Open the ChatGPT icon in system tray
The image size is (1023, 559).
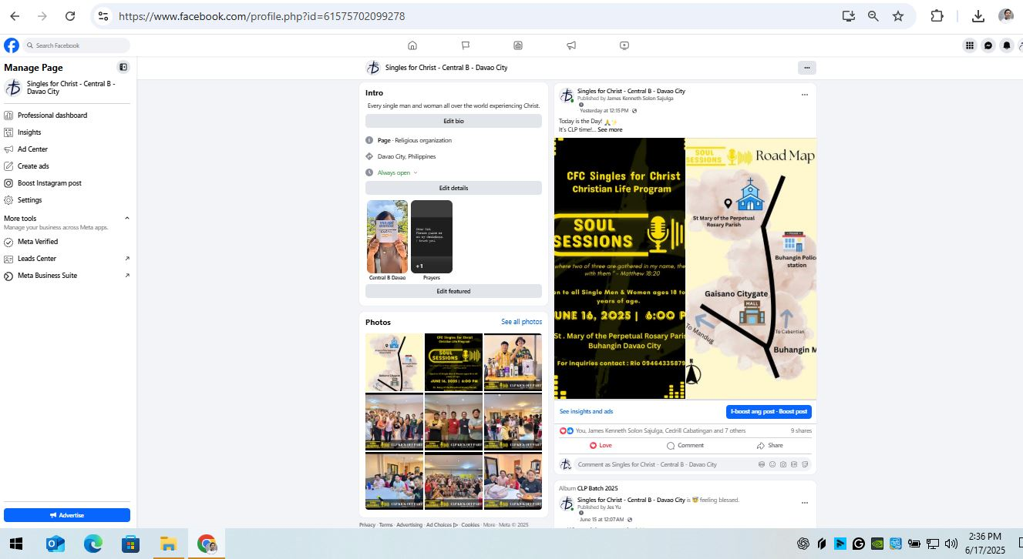pyautogui.click(x=803, y=544)
